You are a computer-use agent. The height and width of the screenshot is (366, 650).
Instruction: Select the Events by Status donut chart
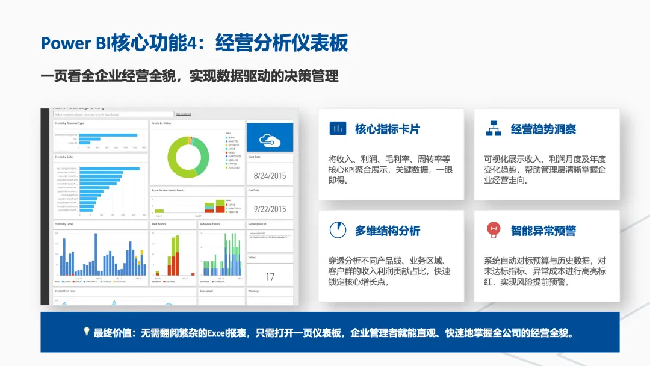pyautogui.click(x=188, y=157)
